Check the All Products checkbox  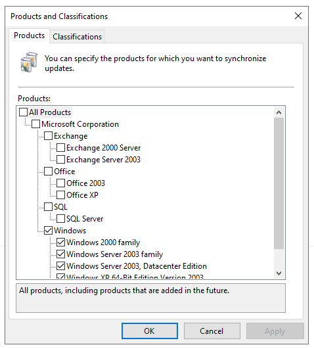coord(23,112)
